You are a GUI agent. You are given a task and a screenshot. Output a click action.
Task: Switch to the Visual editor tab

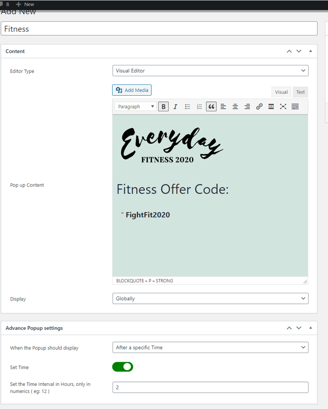click(281, 92)
